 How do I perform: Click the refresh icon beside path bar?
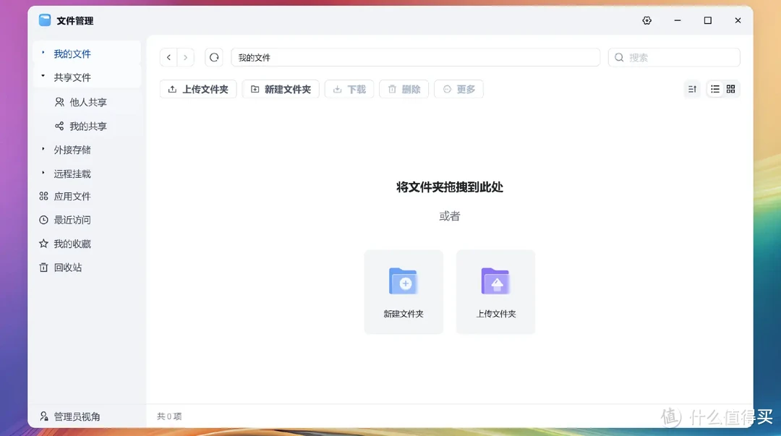214,57
